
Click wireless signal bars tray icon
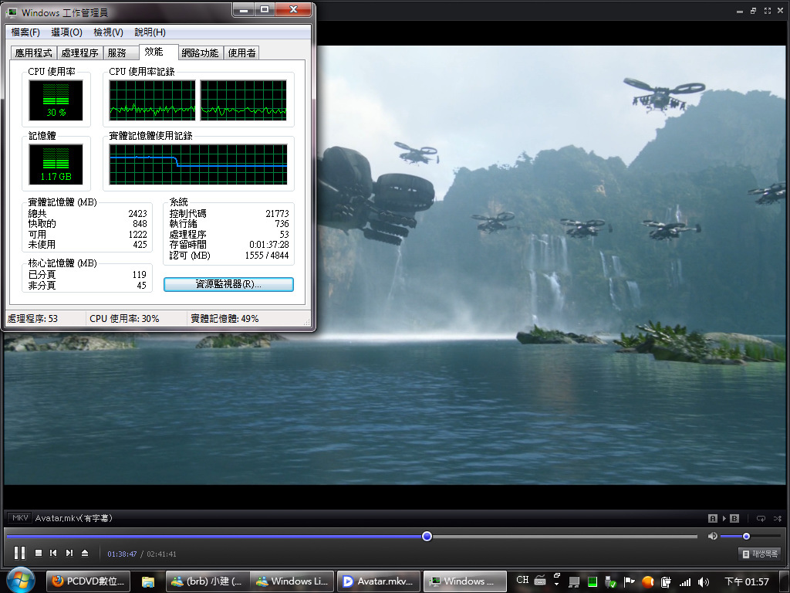685,582
